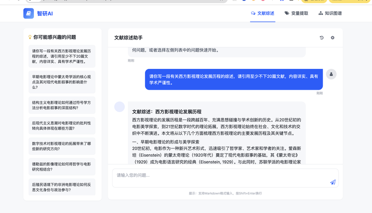The image size is (372, 213).
Task: Click the 文献综述 tab chat icon
Action: pos(253,13)
